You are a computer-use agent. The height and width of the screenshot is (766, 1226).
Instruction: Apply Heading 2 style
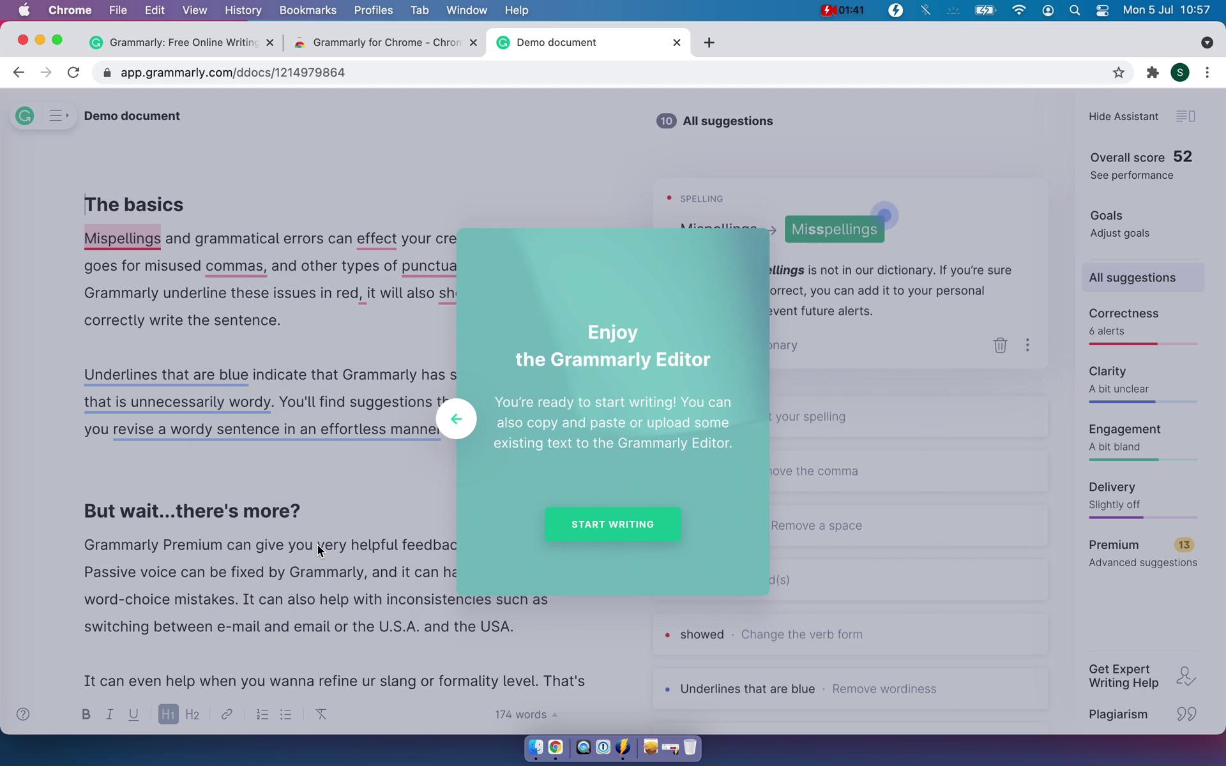coord(192,714)
